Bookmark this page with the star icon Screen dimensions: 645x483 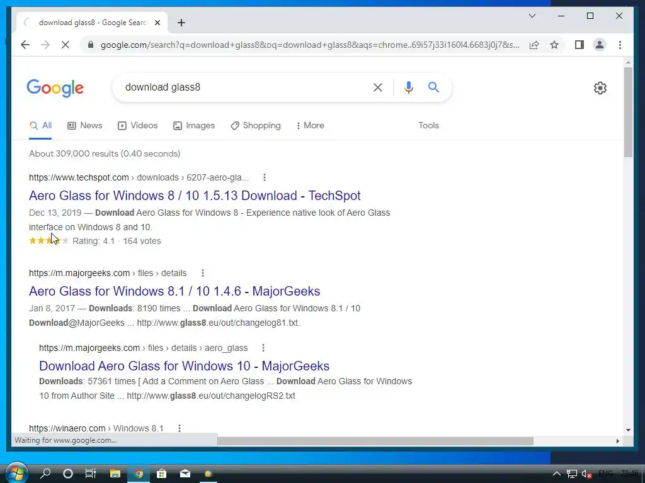coord(554,45)
